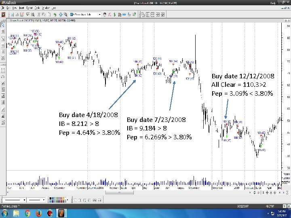Screen dimensions: 291x218
Task: Click the Open file toolbar icon
Action: 17,15
